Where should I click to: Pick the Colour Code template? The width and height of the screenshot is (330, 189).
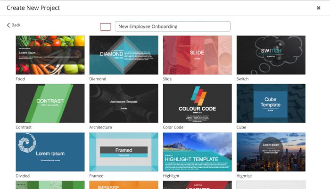pyautogui.click(x=198, y=103)
